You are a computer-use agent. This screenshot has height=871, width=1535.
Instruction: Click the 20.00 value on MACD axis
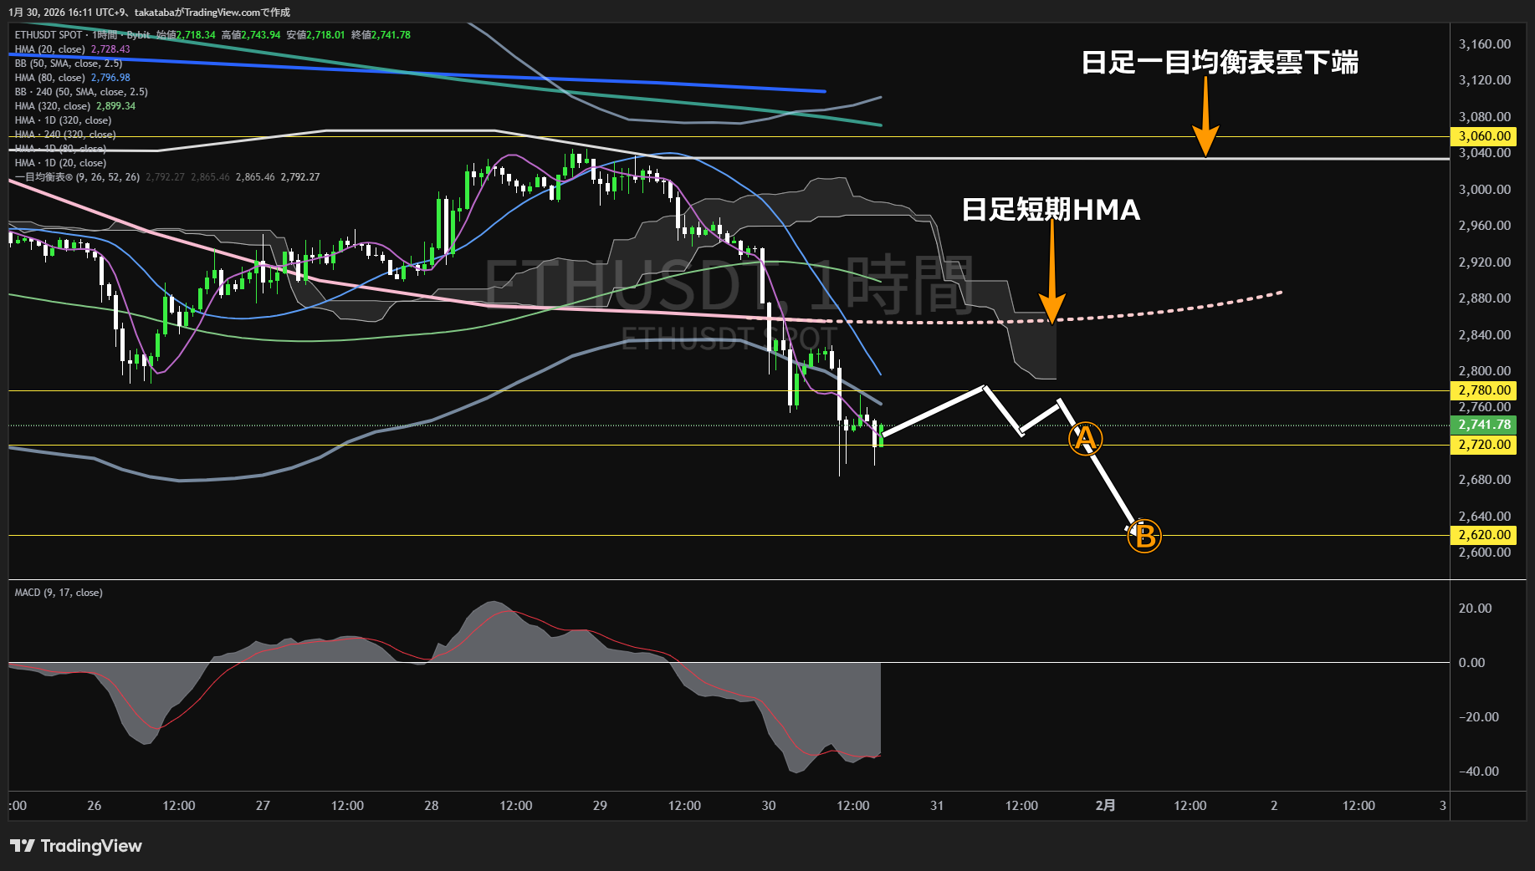click(1475, 609)
